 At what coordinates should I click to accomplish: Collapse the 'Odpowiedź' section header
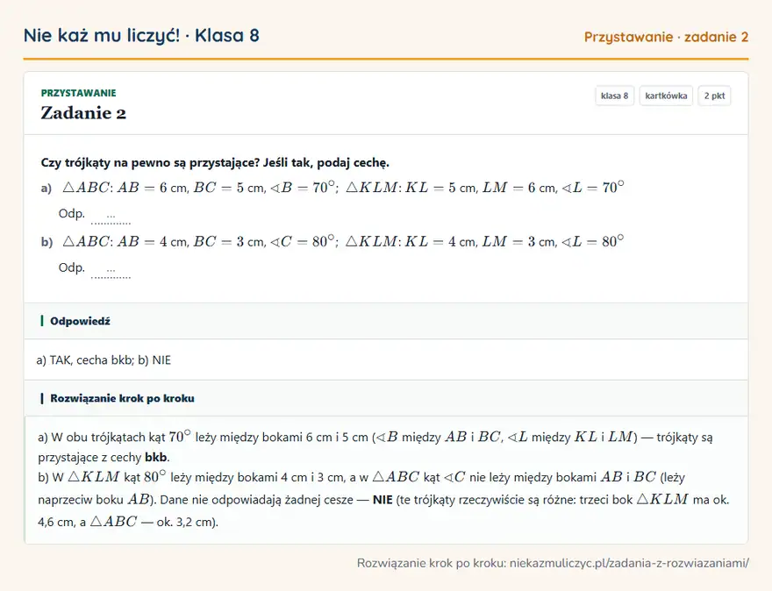pyautogui.click(x=386, y=321)
